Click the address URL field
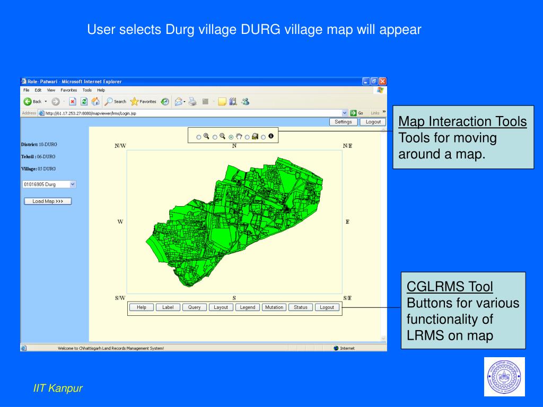 pyautogui.click(x=193, y=113)
